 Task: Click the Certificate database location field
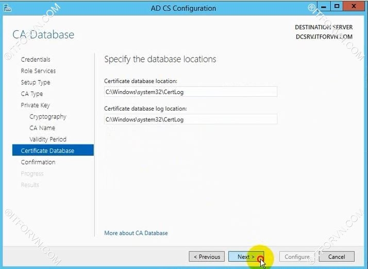click(x=190, y=92)
